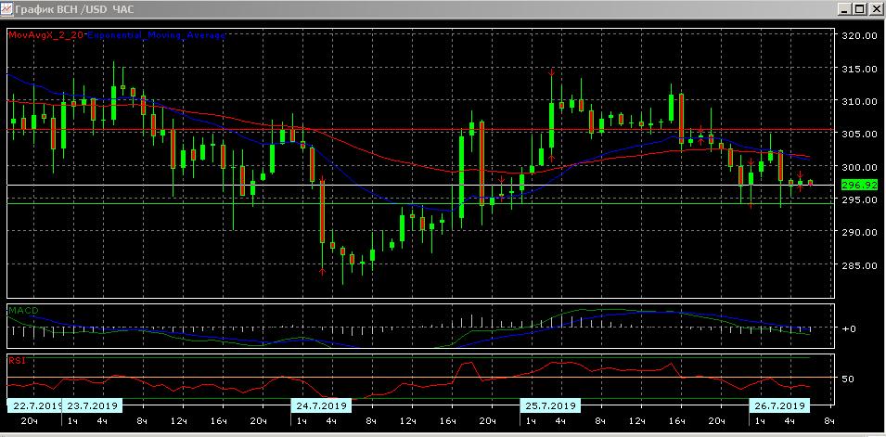Select the MACD indicator label
The height and width of the screenshot is (437, 886).
pos(22,309)
